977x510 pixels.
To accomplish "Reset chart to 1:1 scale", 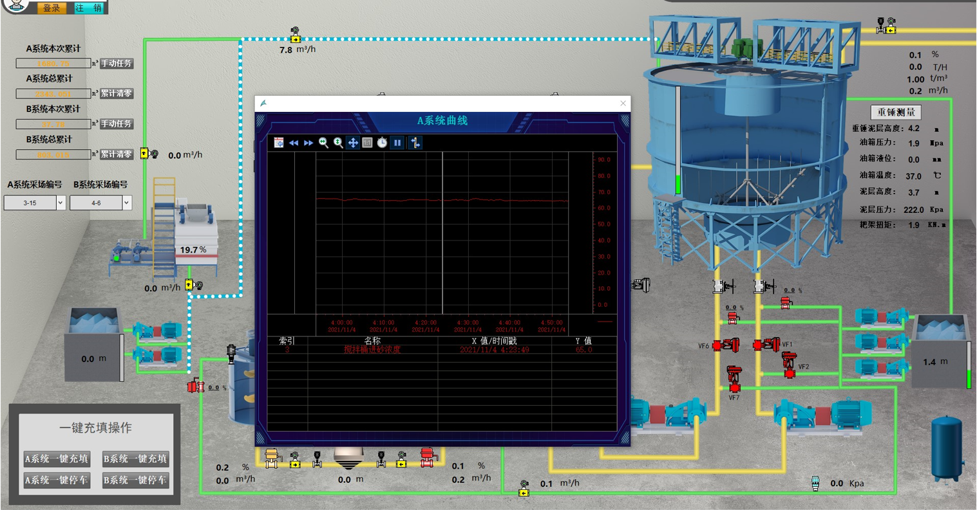I will (367, 143).
